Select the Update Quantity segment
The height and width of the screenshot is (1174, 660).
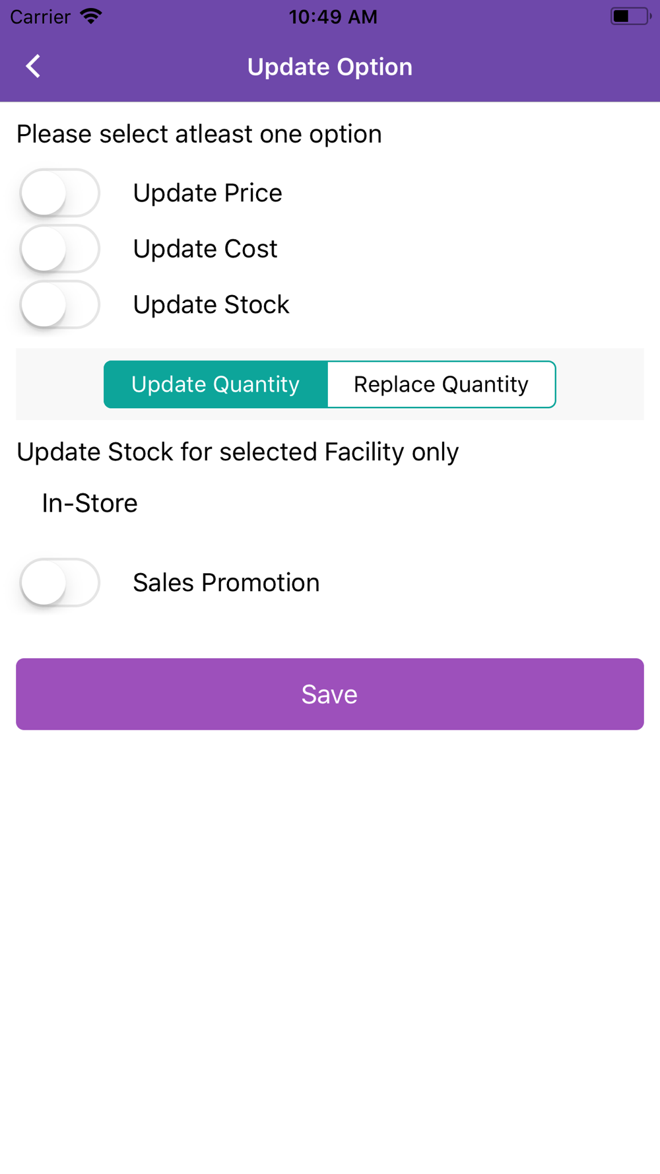pyautogui.click(x=216, y=384)
